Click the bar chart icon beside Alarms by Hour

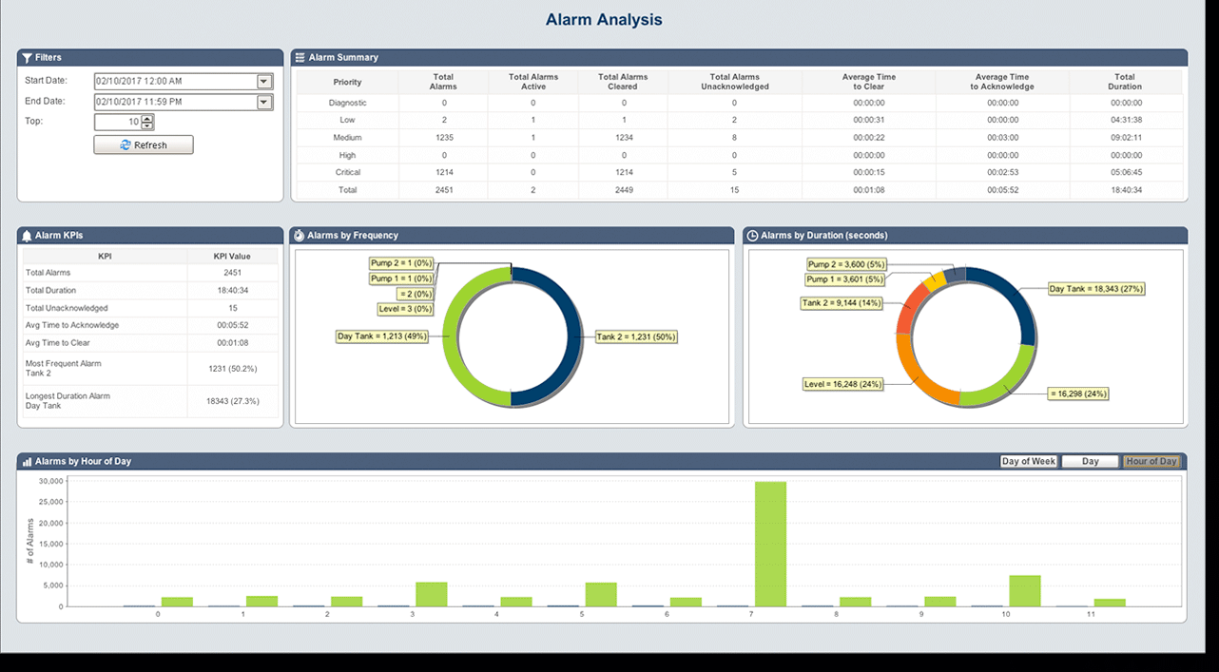tap(27, 462)
